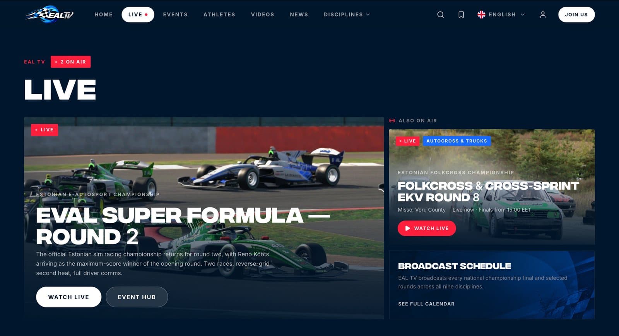This screenshot has height=336, width=619.
Task: Open the News section
Action: coord(299,15)
